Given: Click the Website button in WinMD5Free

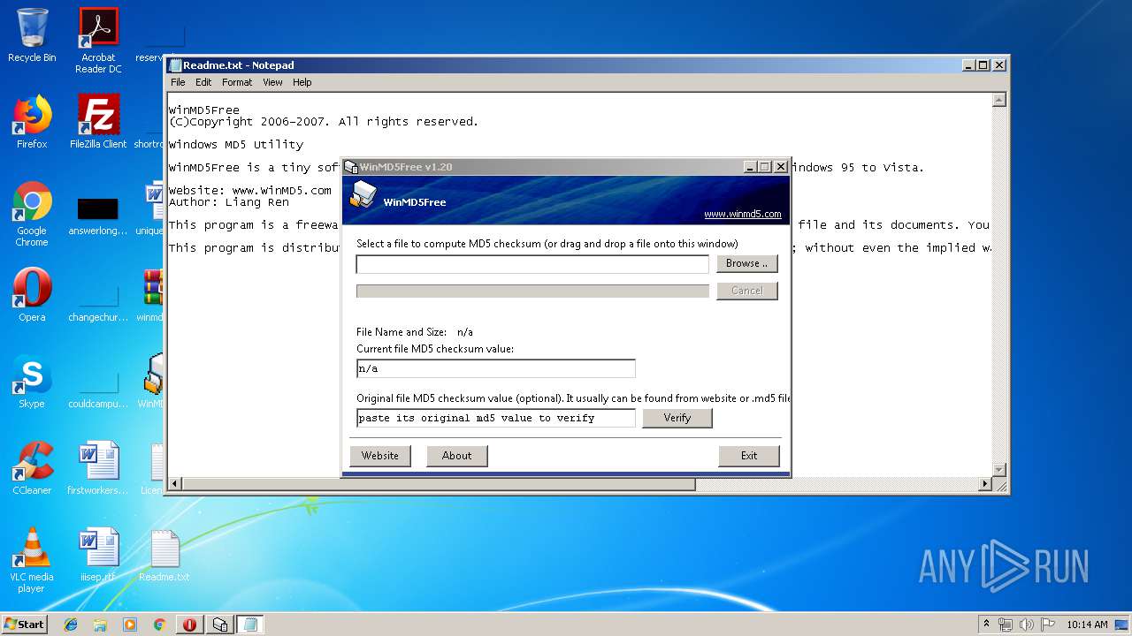Looking at the screenshot, I should pos(380,456).
